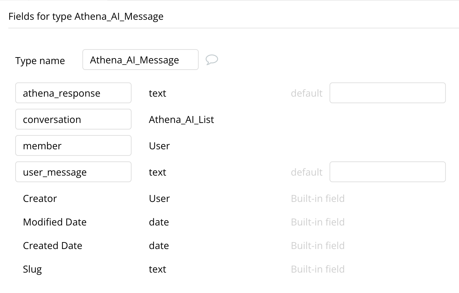
Task: Click default value box for user_message
Action: 387,172
